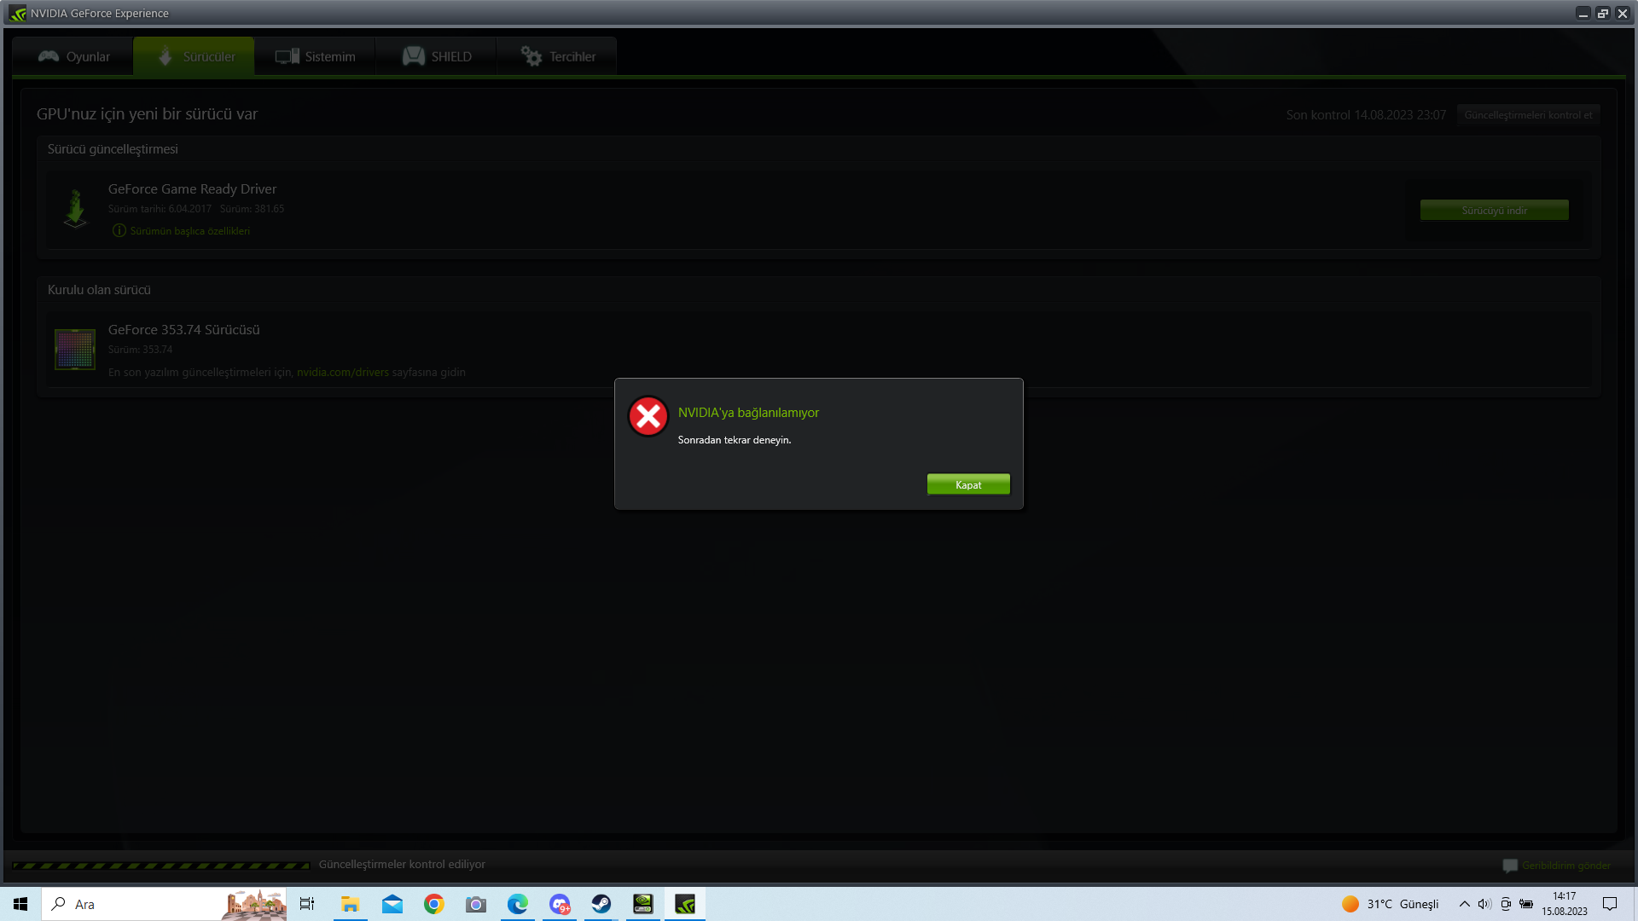Expand the system tray hidden icons

coord(1464,904)
